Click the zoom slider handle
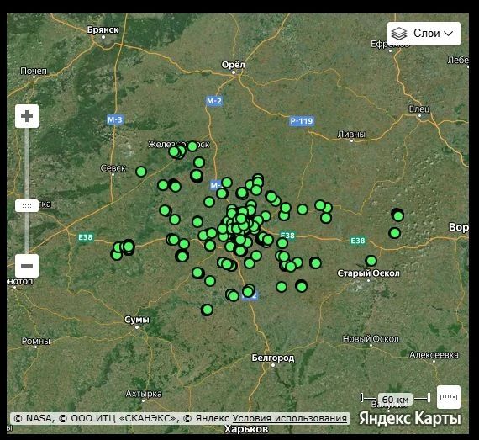Image resolution: width=479 pixels, height=440 pixels. 27,206
